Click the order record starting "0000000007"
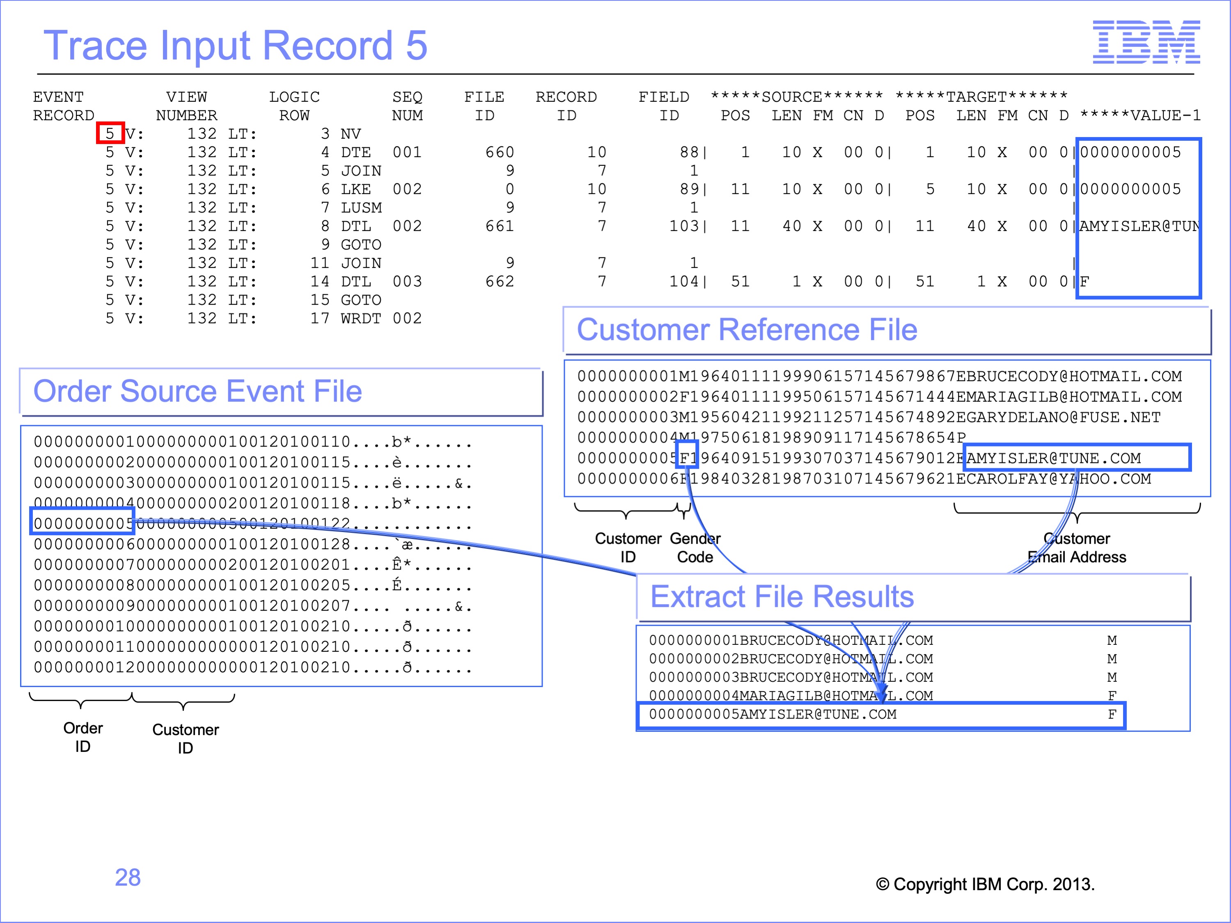 (253, 565)
